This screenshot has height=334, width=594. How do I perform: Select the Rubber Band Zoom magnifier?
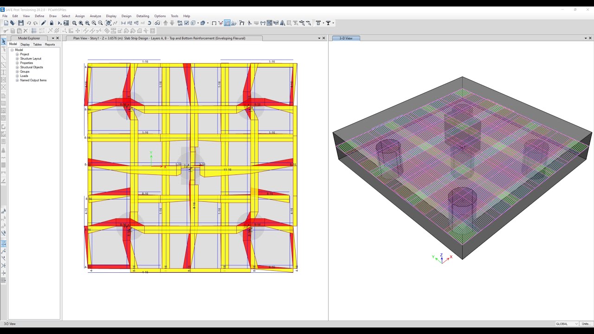click(74, 23)
